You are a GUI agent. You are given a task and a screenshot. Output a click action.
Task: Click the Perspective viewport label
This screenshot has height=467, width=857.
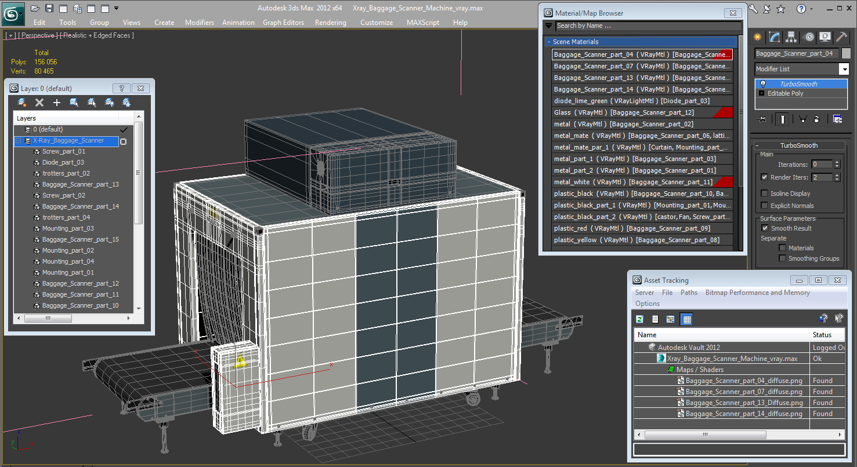click(38, 35)
